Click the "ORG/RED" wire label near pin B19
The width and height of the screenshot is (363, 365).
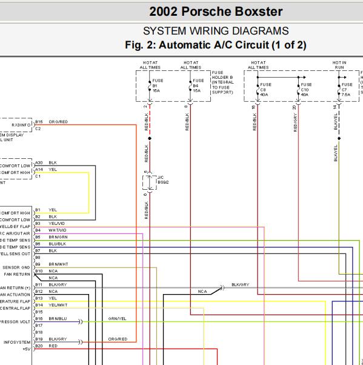118,339
